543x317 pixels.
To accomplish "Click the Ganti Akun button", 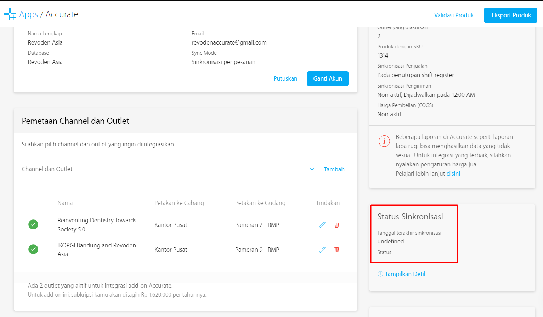I will 327,78.
